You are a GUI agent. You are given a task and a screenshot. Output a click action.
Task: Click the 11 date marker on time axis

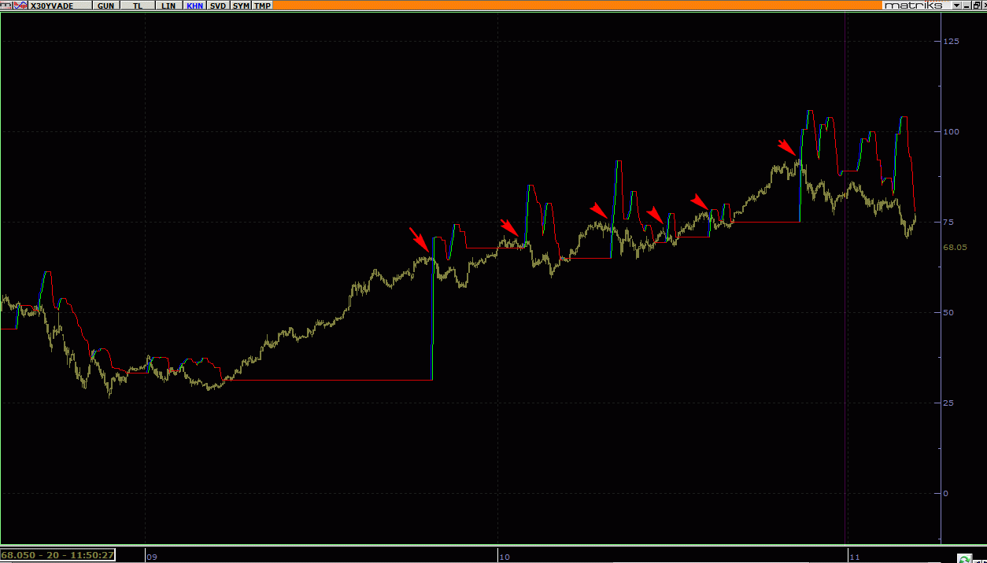pos(854,557)
